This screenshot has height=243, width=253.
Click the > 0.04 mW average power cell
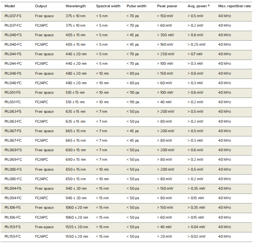point(197,227)
